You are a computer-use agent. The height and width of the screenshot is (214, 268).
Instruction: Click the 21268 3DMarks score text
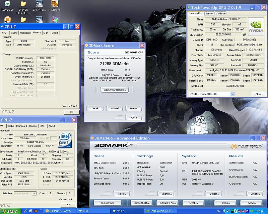(115, 64)
